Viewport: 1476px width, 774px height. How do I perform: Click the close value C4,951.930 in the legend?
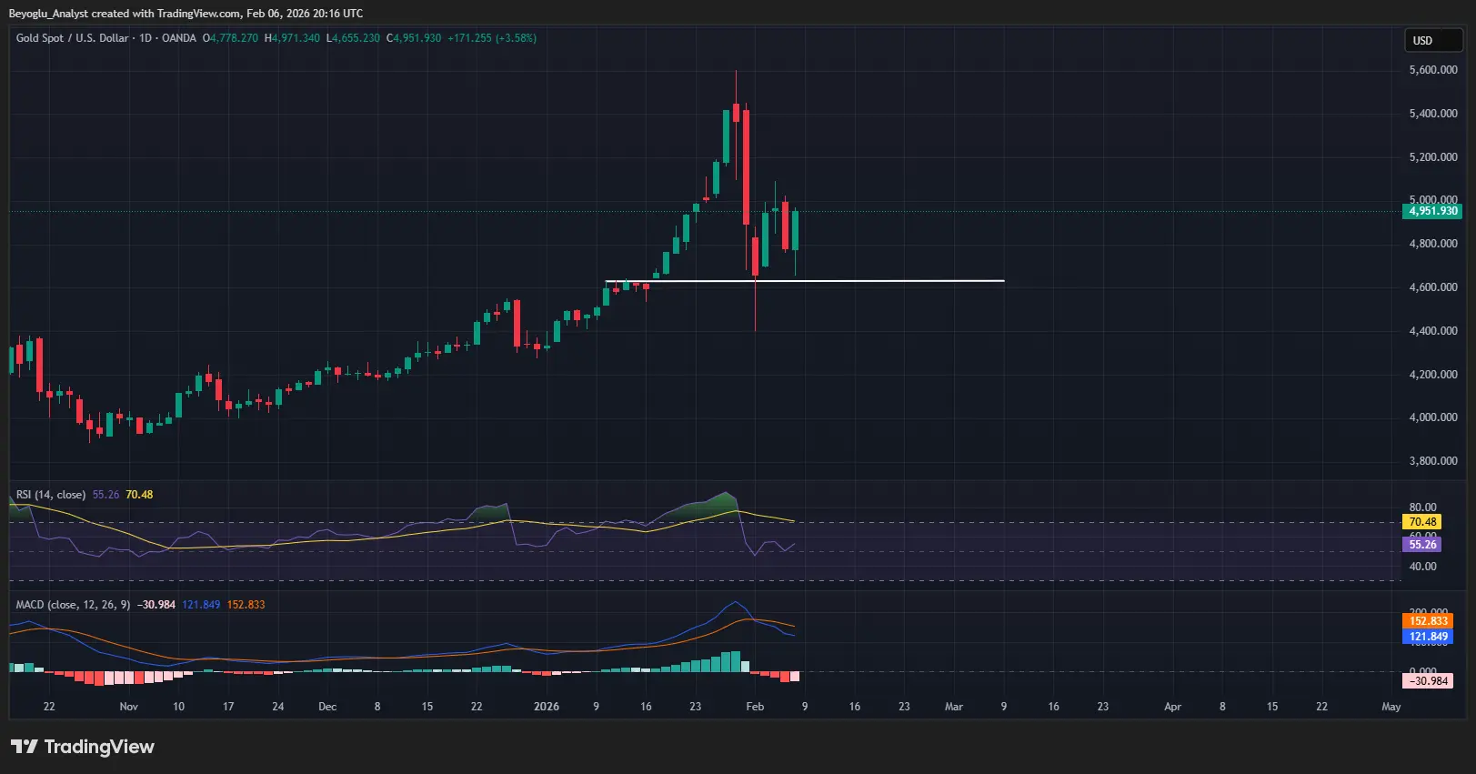pos(414,38)
